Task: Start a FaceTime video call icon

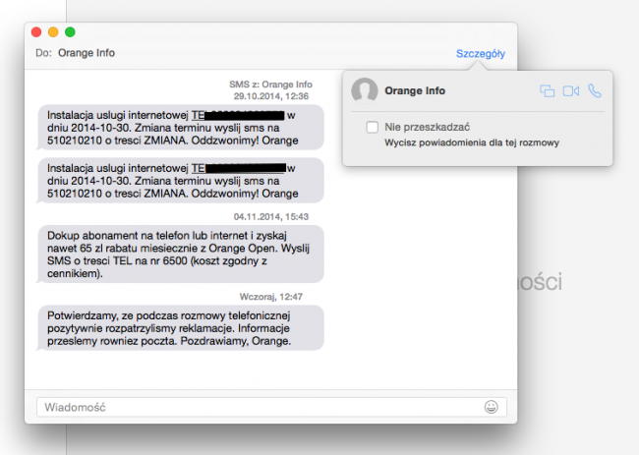Action: (571, 90)
